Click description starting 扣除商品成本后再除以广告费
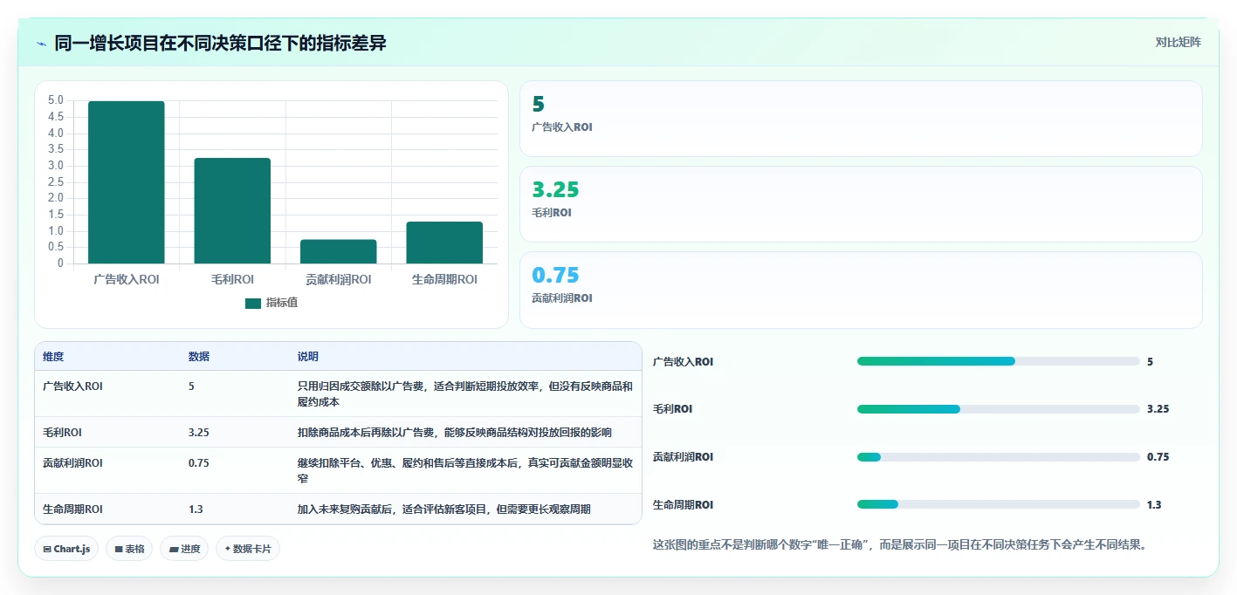Screen dimensions: 1237x595 (x=455, y=432)
